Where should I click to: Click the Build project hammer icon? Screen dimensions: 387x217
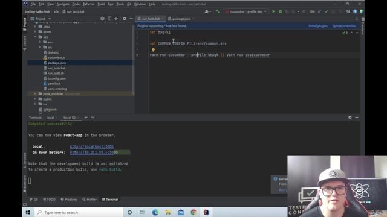(x=218, y=11)
